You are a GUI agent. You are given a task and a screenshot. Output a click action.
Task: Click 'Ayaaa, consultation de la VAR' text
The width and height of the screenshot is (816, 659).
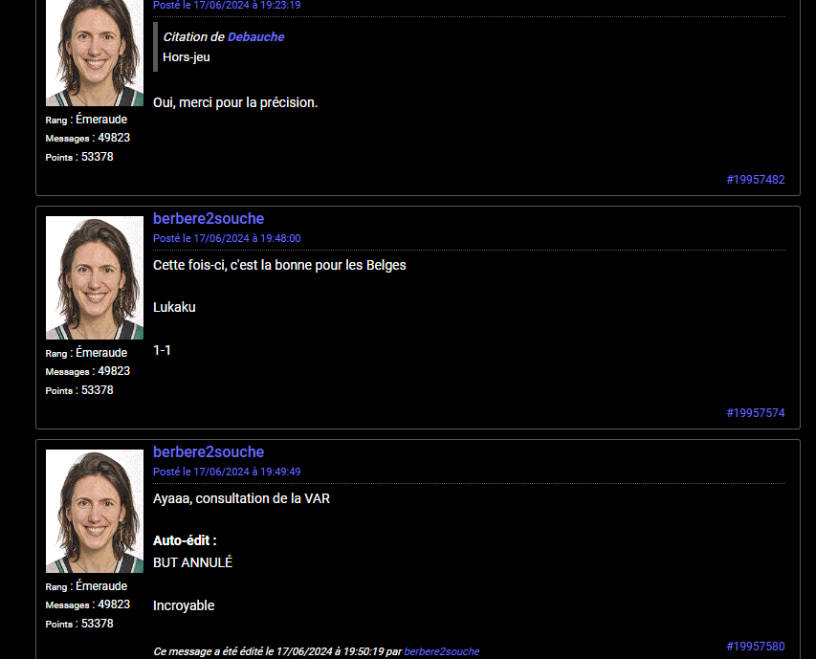pos(241,498)
